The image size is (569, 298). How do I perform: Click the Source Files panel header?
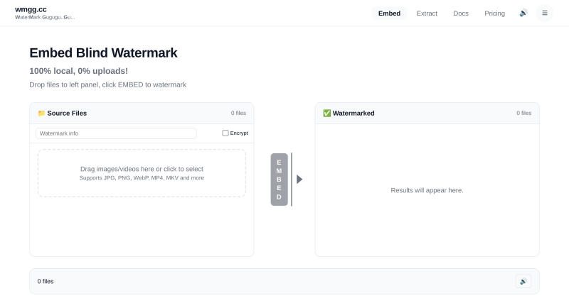pos(142,114)
